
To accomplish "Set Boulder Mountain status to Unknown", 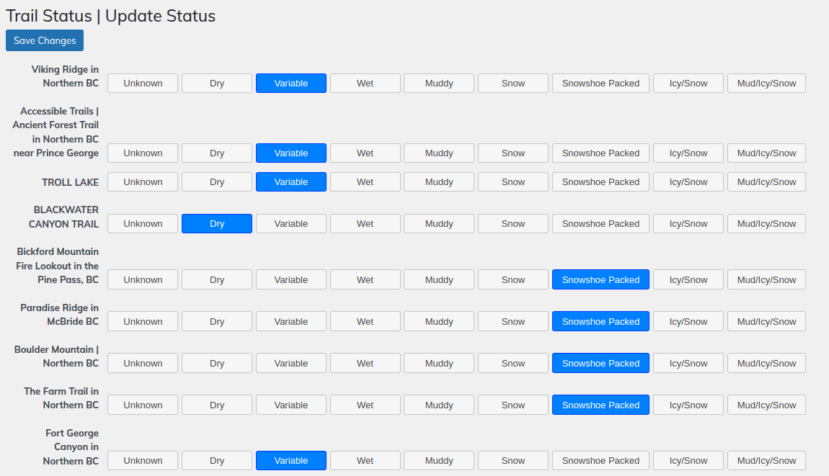I will click(143, 363).
